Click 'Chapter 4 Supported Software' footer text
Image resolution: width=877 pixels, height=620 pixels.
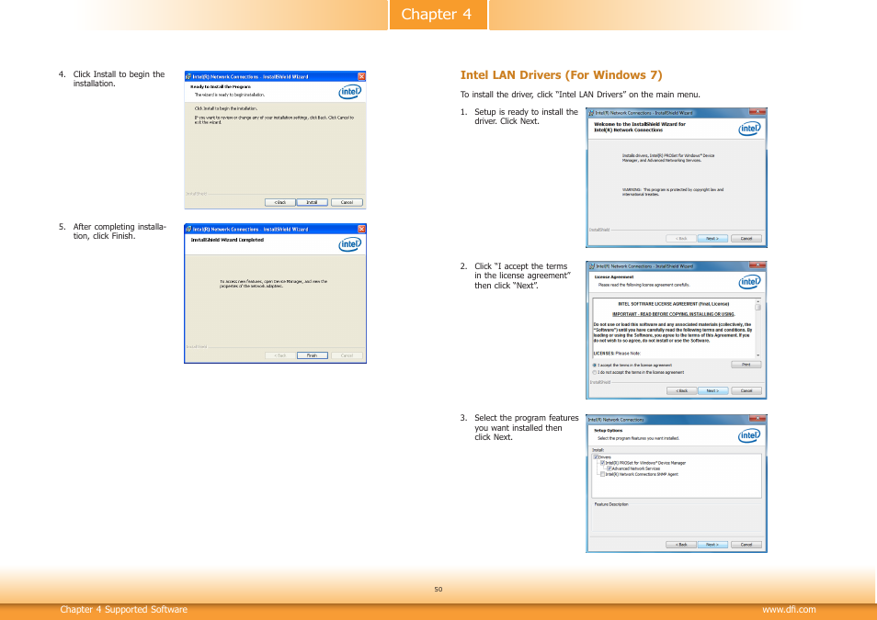(123, 609)
